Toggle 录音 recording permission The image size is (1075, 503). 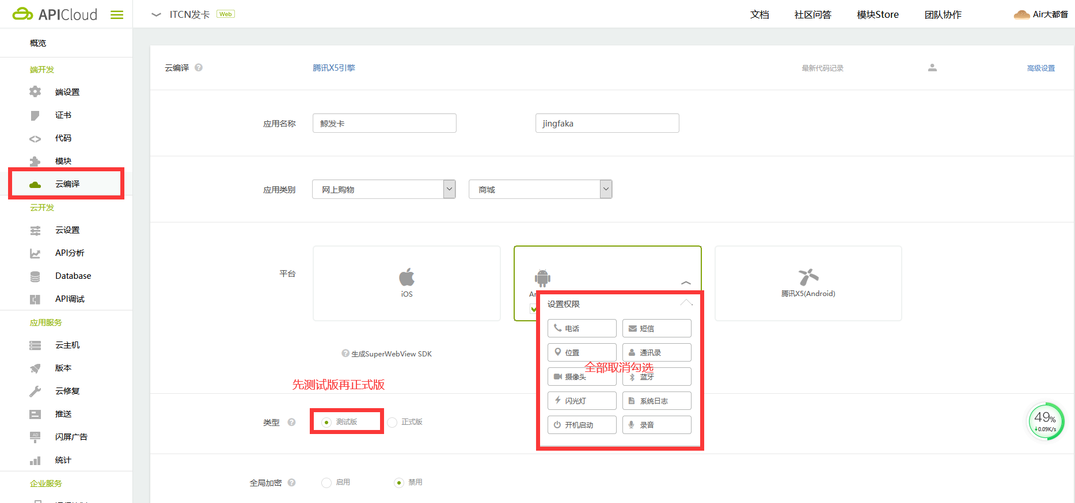click(x=657, y=425)
